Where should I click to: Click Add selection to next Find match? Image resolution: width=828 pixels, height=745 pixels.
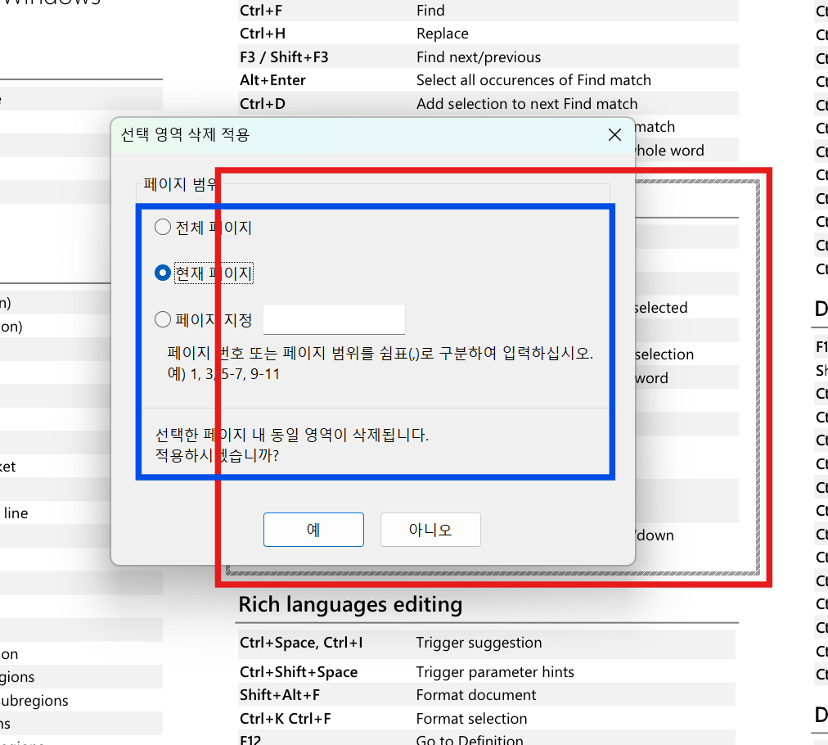(527, 103)
